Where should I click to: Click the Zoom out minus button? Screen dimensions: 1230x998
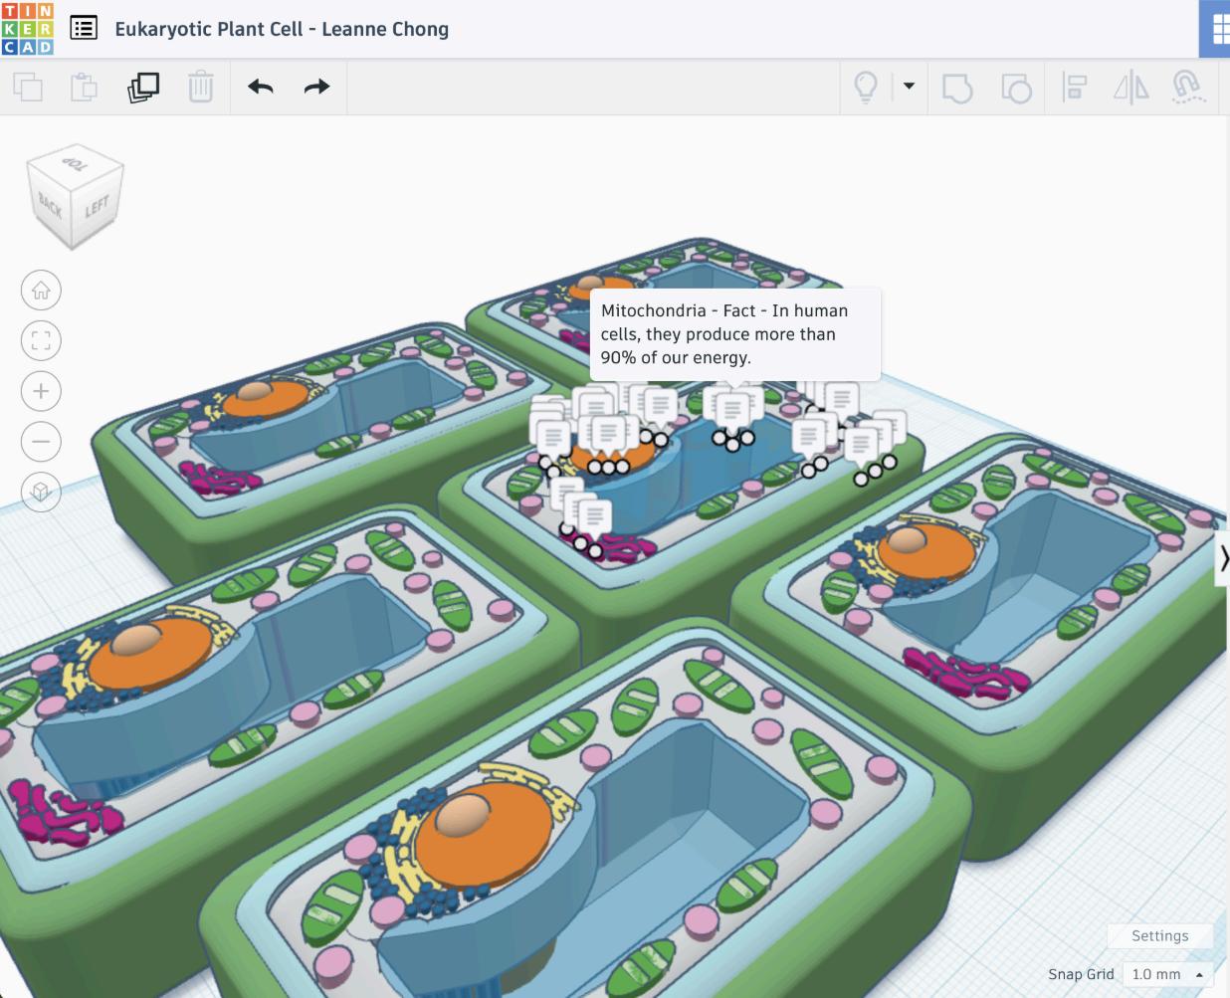[41, 441]
